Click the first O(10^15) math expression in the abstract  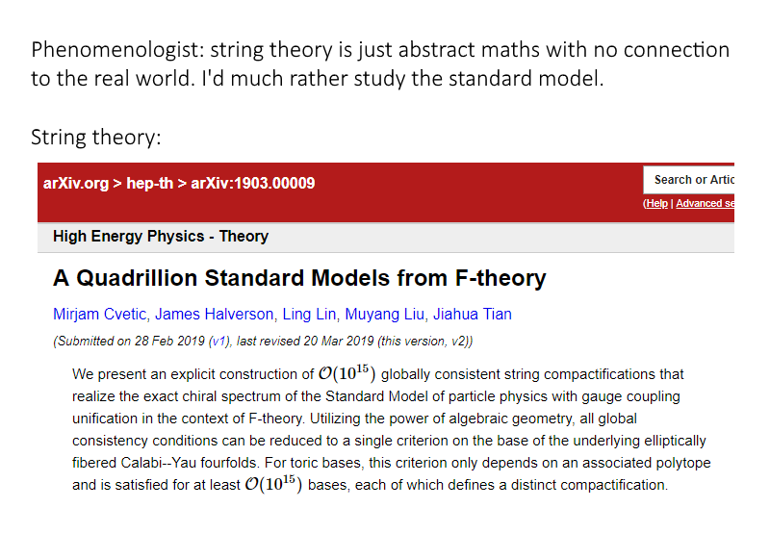tap(346, 373)
